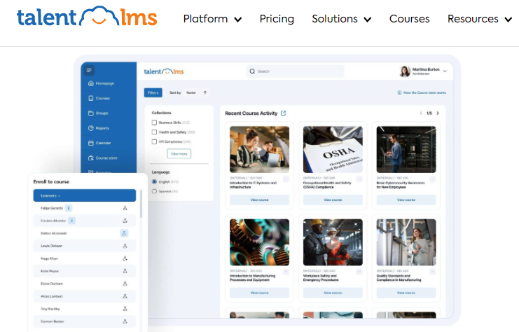The width and height of the screenshot is (519, 332).
Task: Select the English language radio button
Action: point(154,181)
